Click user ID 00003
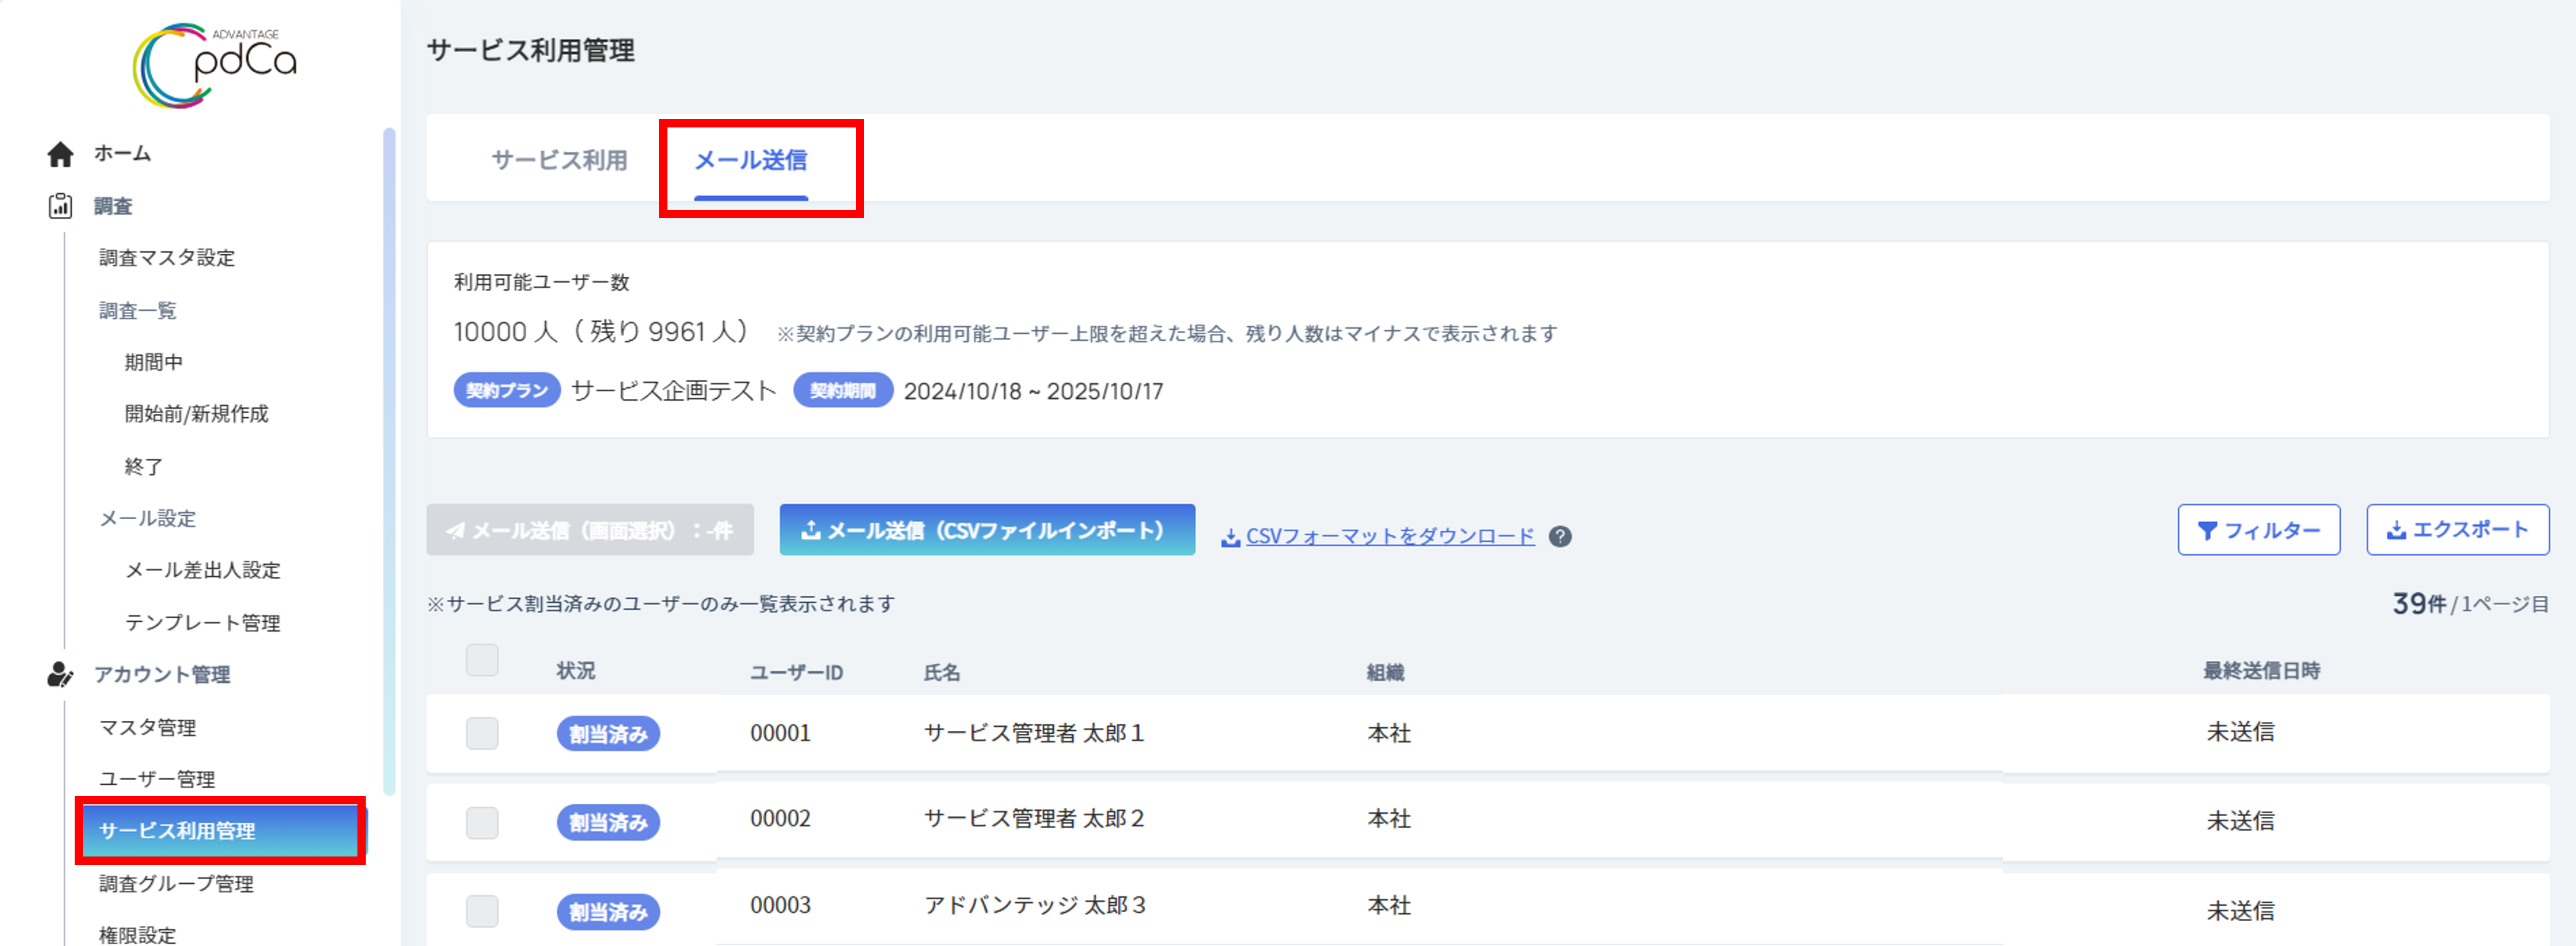 pos(780,906)
